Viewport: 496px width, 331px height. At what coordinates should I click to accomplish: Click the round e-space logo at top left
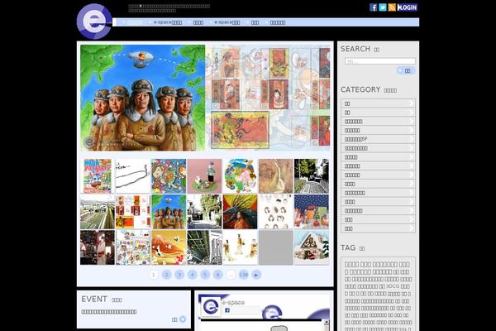pyautogui.click(x=94, y=22)
